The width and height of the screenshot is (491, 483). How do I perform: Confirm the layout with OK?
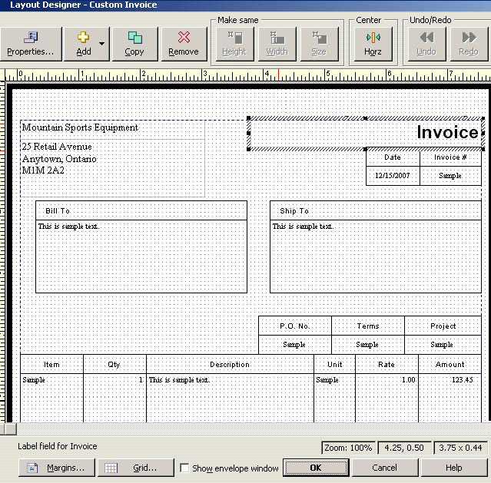pos(315,467)
